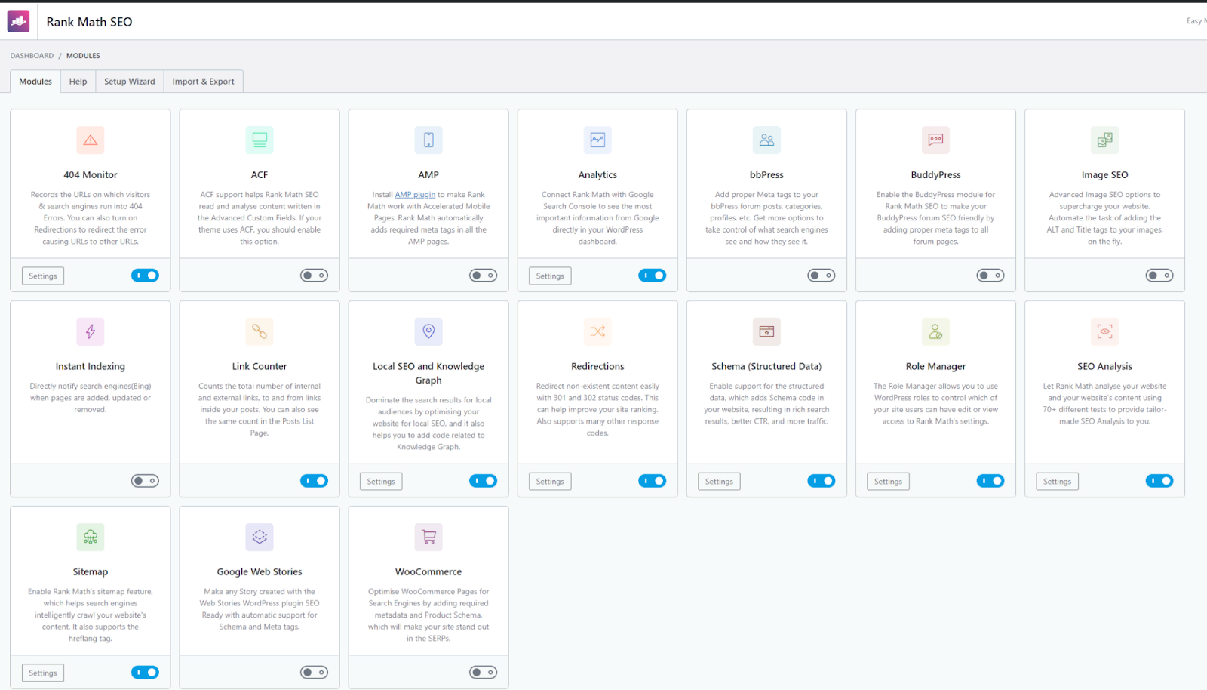Click the Rank Math SEO title
The height and width of the screenshot is (690, 1207).
tap(89, 22)
